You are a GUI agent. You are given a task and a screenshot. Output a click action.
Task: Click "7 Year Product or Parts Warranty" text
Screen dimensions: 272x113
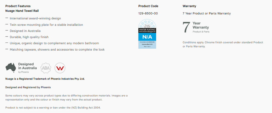tap(207, 13)
